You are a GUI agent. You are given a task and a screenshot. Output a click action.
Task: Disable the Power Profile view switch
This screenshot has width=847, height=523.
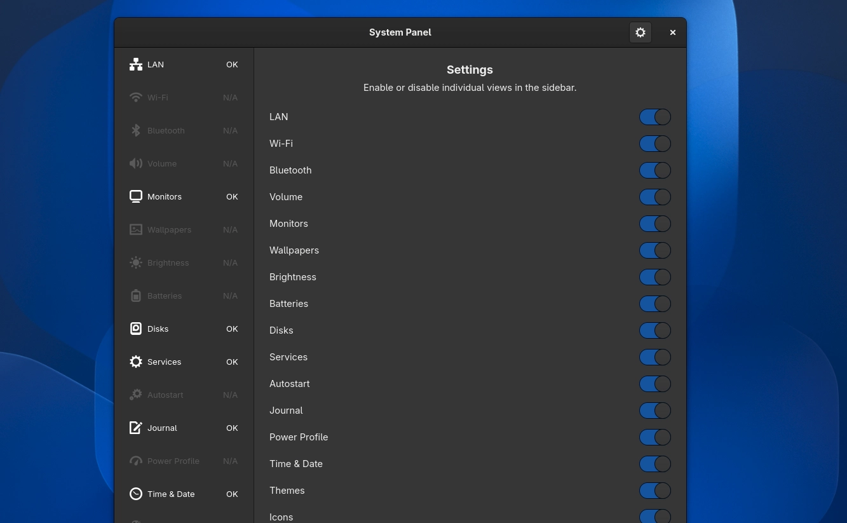tap(655, 437)
